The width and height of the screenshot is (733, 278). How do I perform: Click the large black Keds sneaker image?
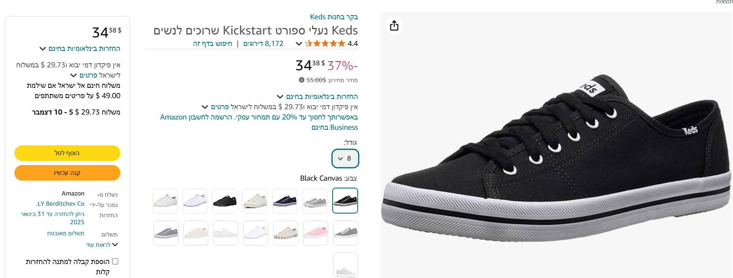556,156
